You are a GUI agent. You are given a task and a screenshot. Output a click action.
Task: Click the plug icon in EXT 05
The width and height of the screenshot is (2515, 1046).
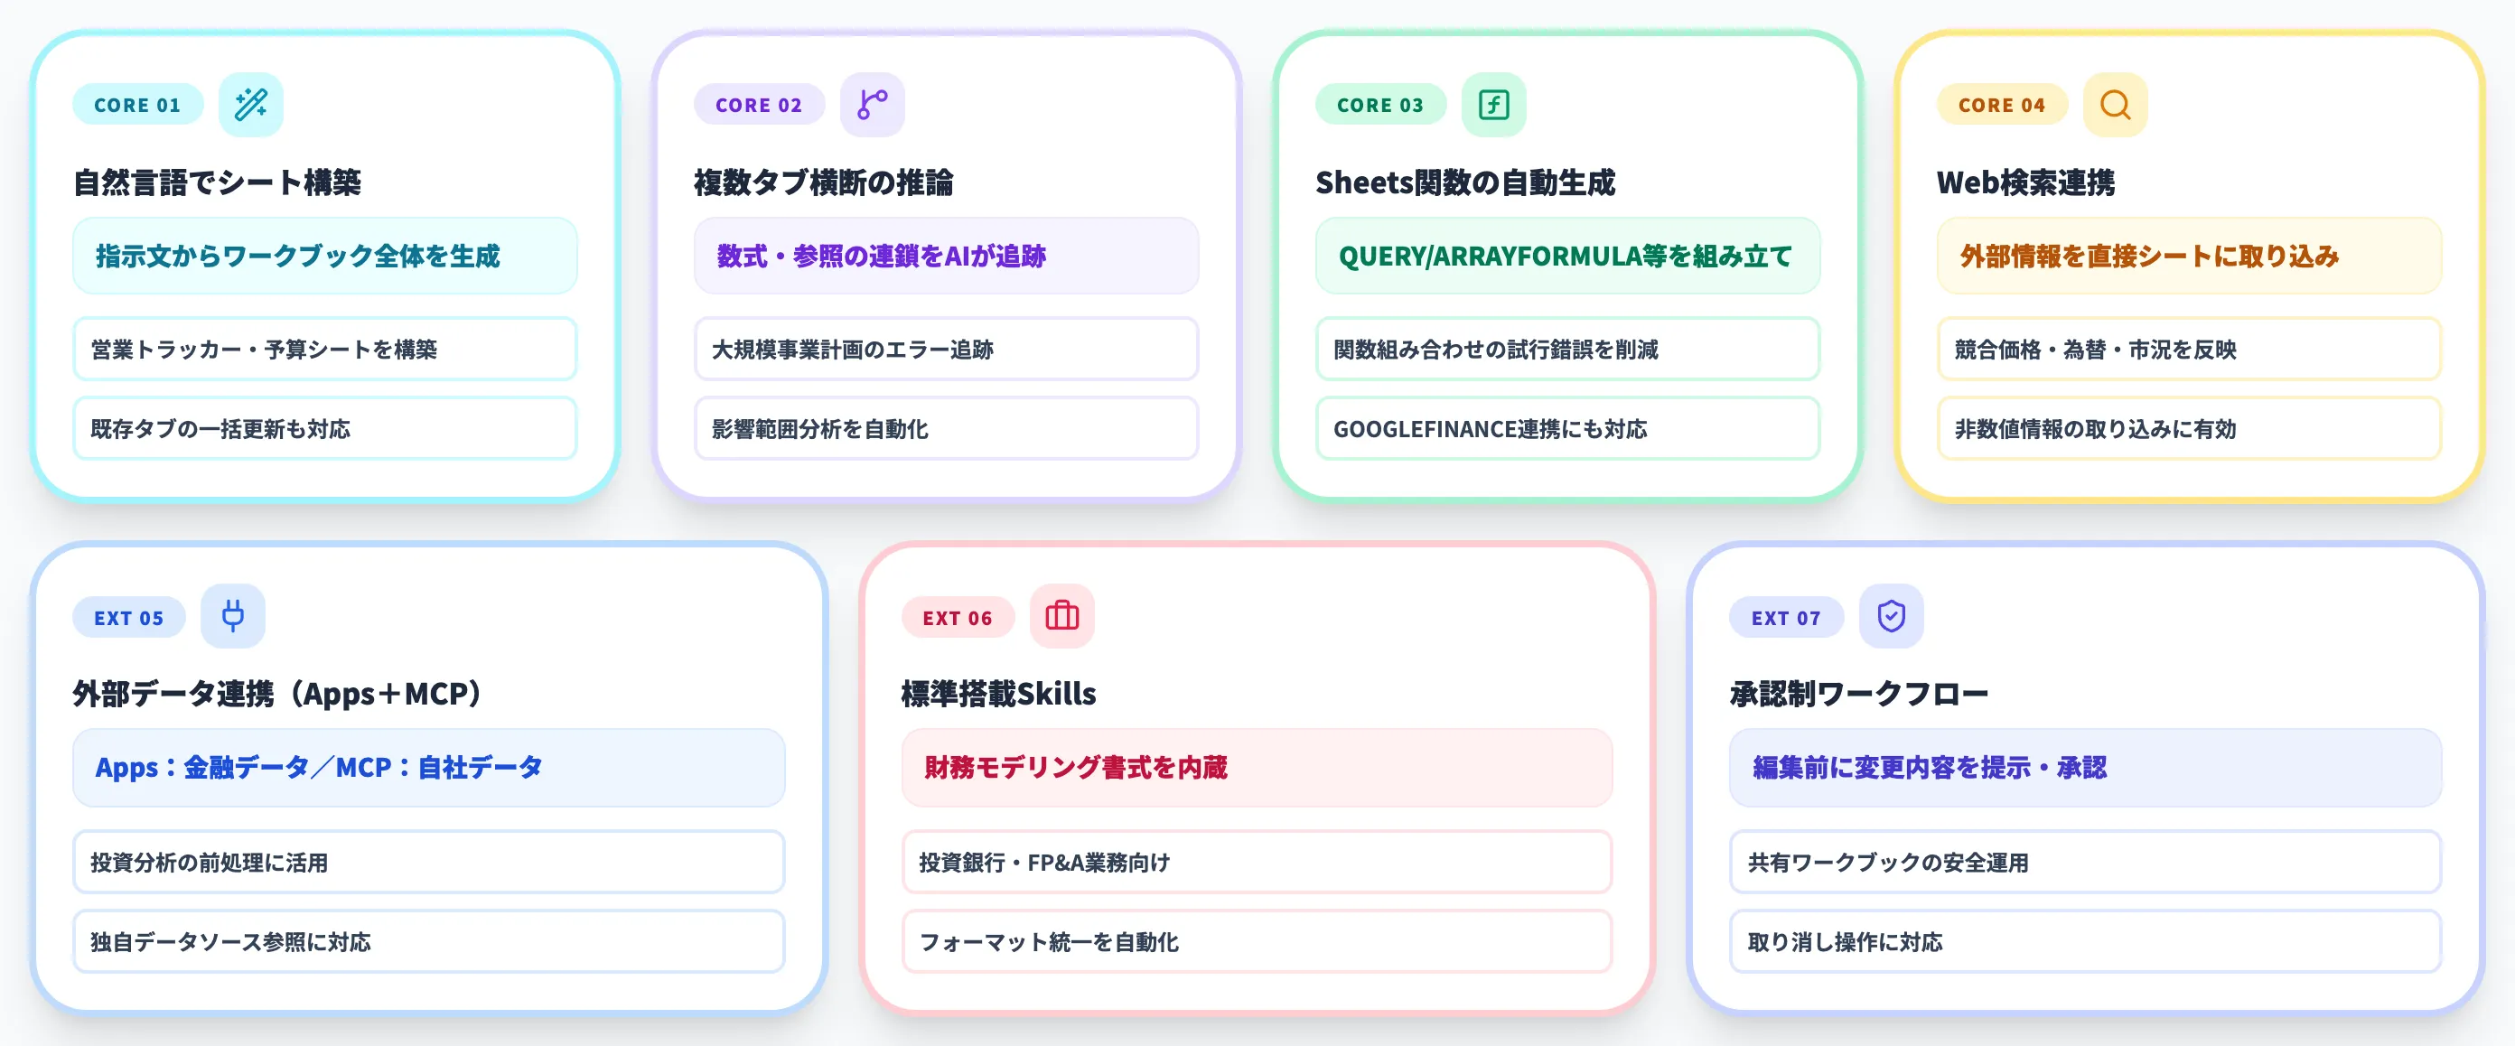(x=232, y=616)
